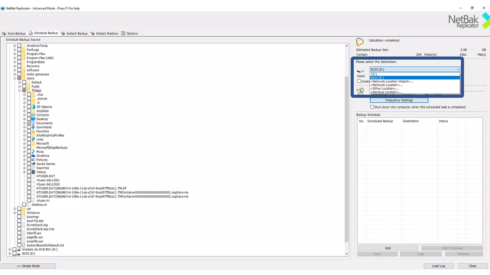Uncheck the Documents checkbox
Image resolution: width=490 pixels, height=275 pixels.
pyautogui.click(x=29, y=123)
